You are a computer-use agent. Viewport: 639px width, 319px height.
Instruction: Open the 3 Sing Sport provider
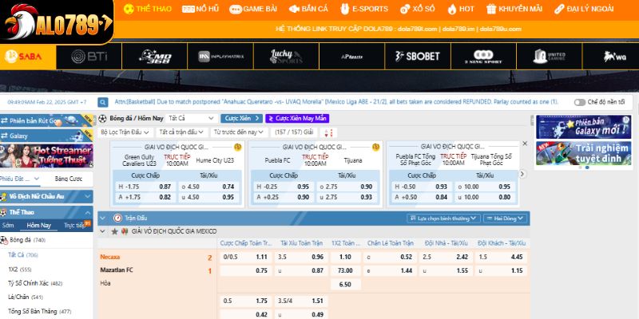(483, 57)
